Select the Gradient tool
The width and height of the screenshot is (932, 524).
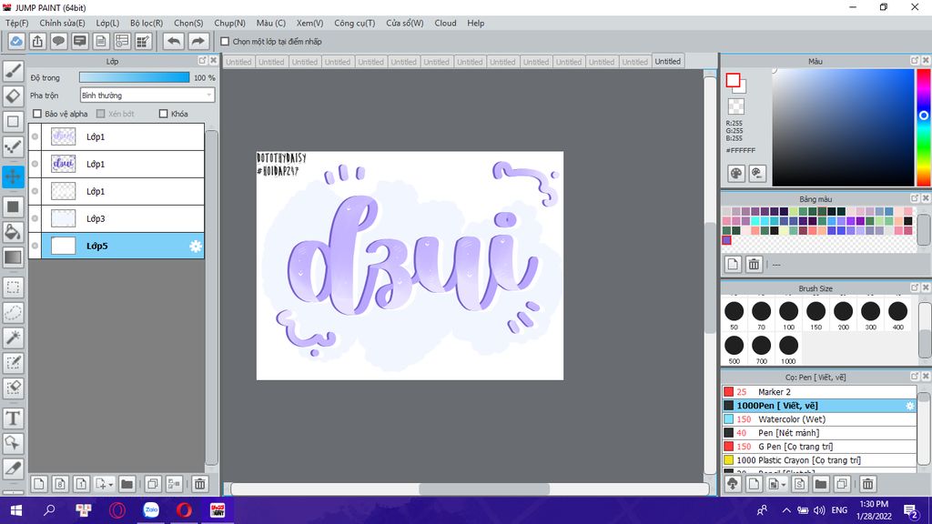click(13, 257)
